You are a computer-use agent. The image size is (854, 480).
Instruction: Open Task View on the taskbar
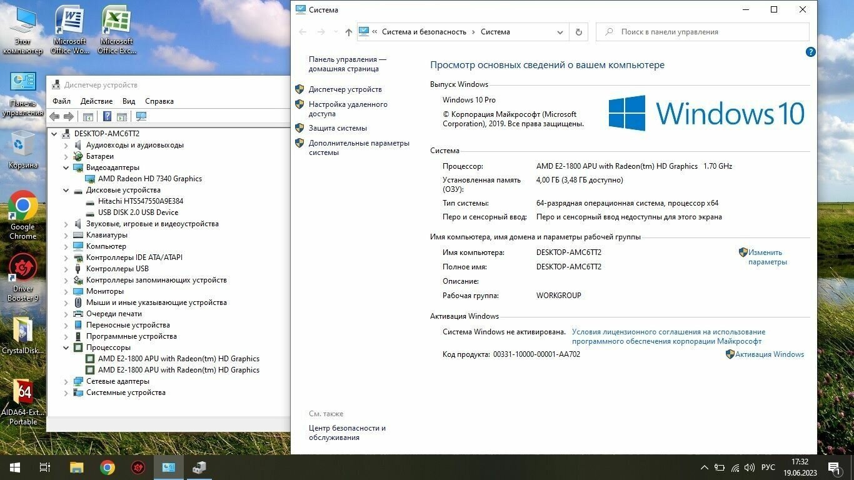[x=45, y=467]
